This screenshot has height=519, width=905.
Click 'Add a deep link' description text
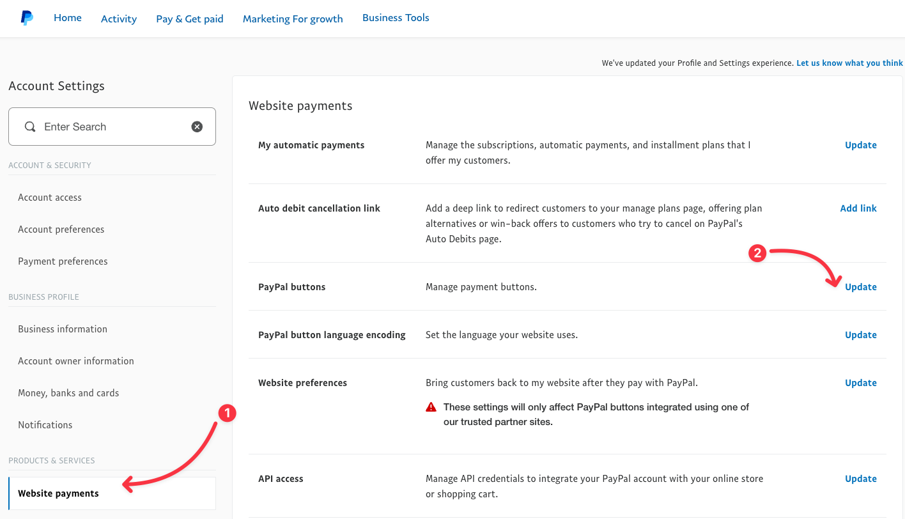(594, 224)
